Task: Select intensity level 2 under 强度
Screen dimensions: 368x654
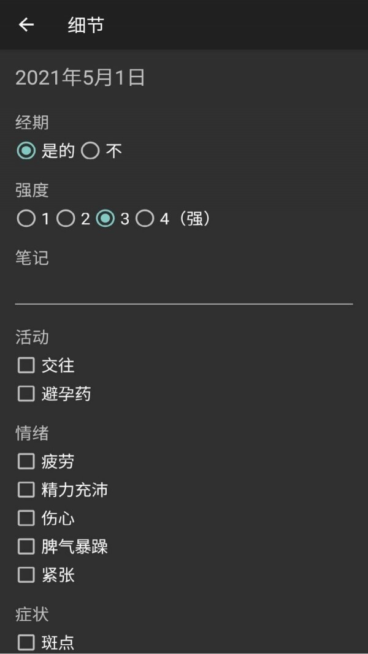Action: (66, 218)
